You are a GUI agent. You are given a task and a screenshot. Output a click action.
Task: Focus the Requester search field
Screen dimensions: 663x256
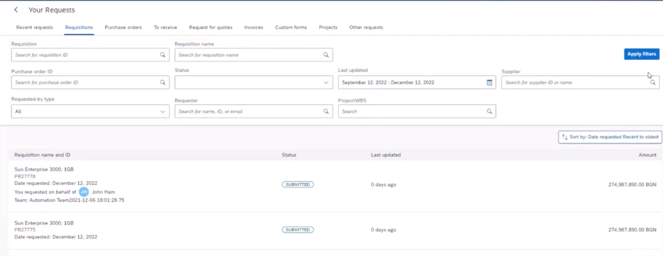(x=254, y=112)
